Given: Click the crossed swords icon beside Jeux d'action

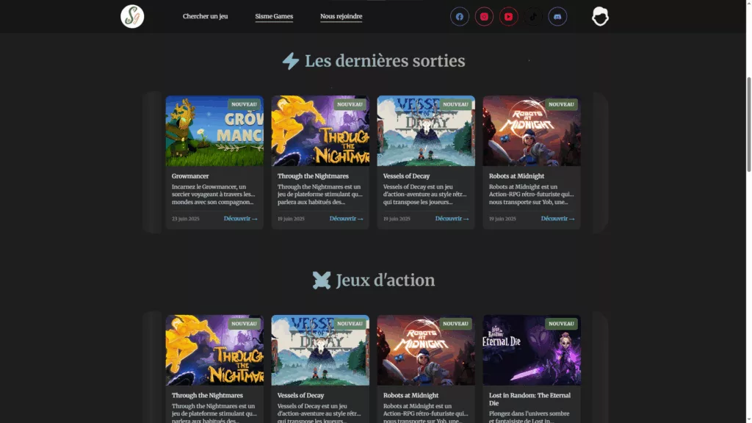Looking at the screenshot, I should point(322,281).
